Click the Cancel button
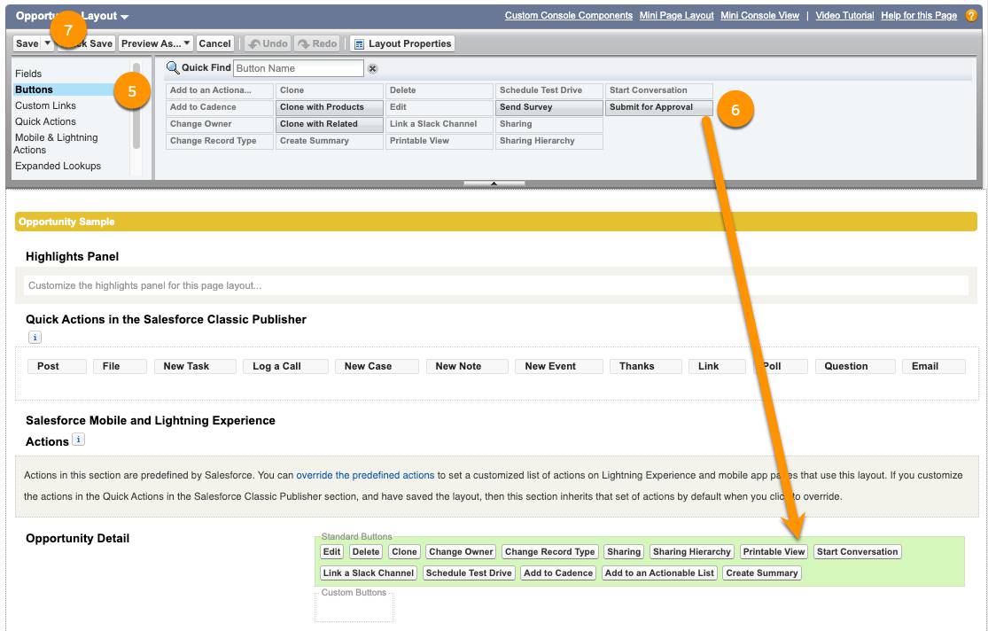The height and width of the screenshot is (631, 988). click(215, 43)
